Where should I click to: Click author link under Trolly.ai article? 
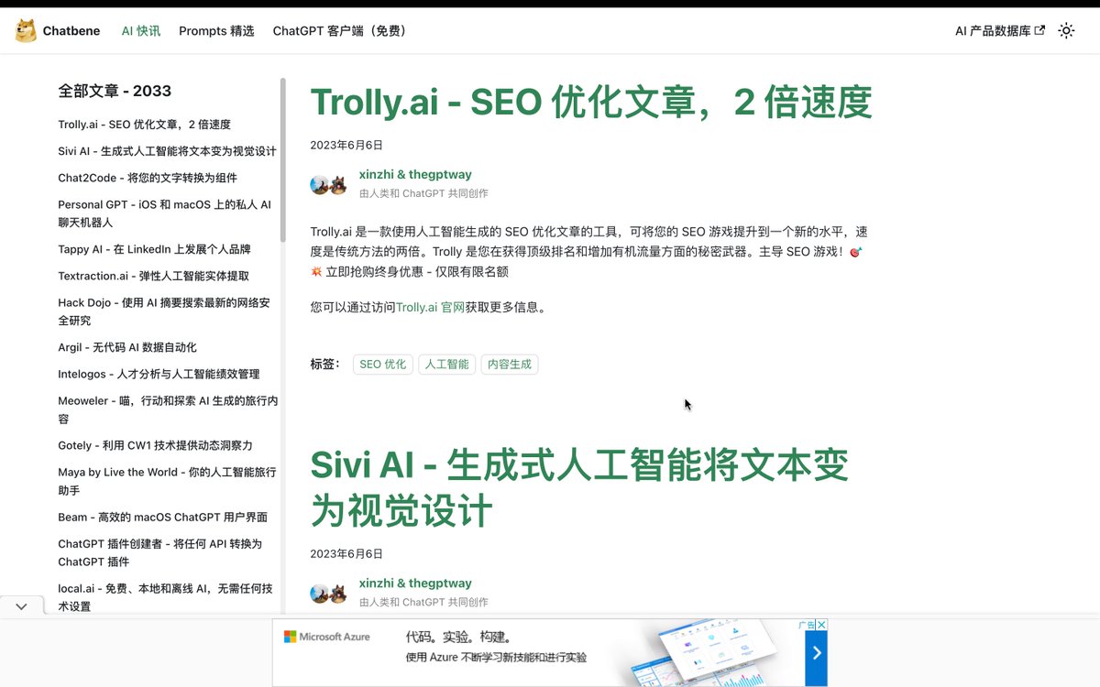pos(415,174)
